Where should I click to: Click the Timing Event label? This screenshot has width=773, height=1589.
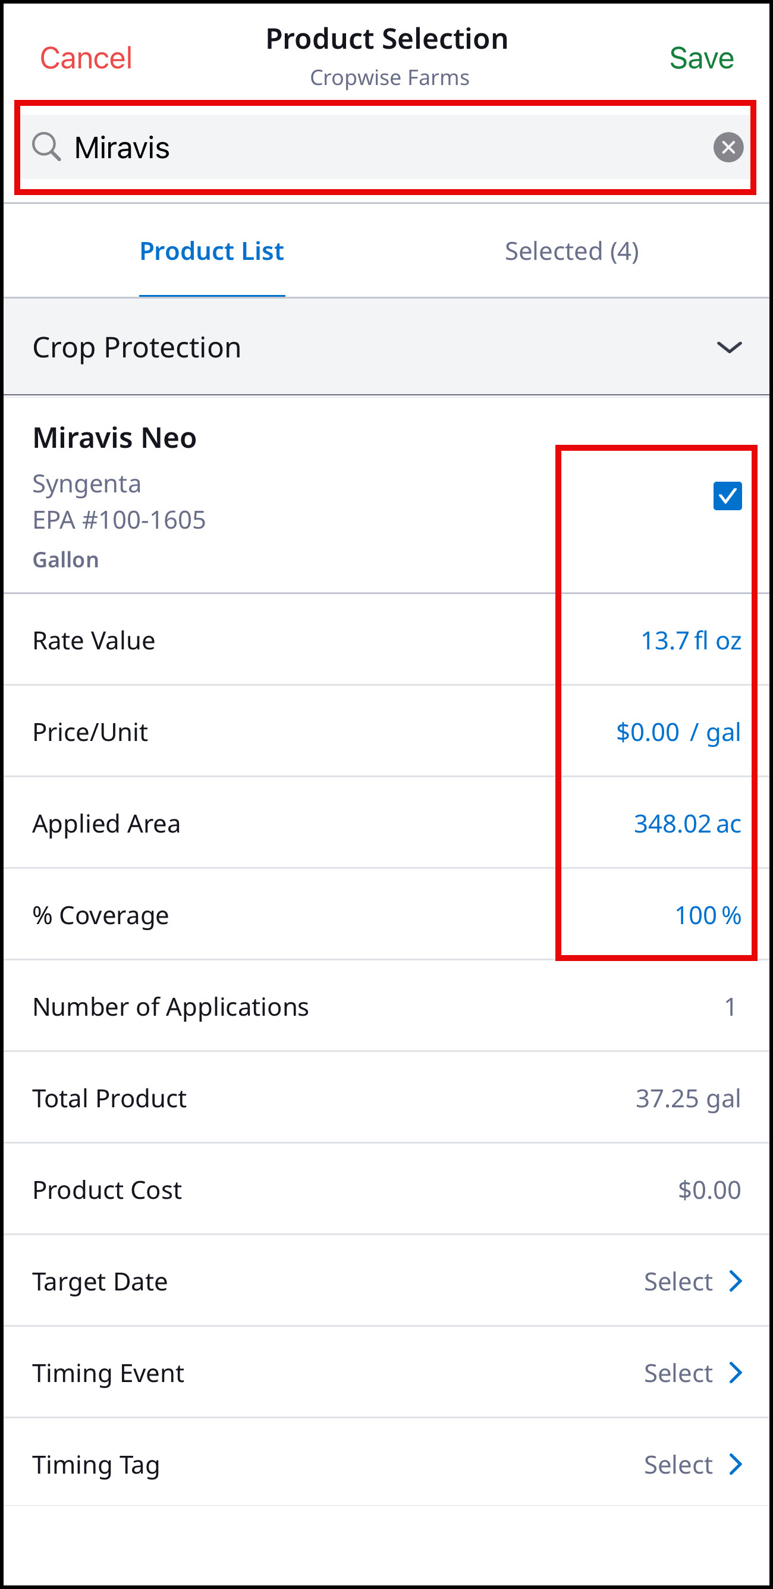coord(109,1373)
